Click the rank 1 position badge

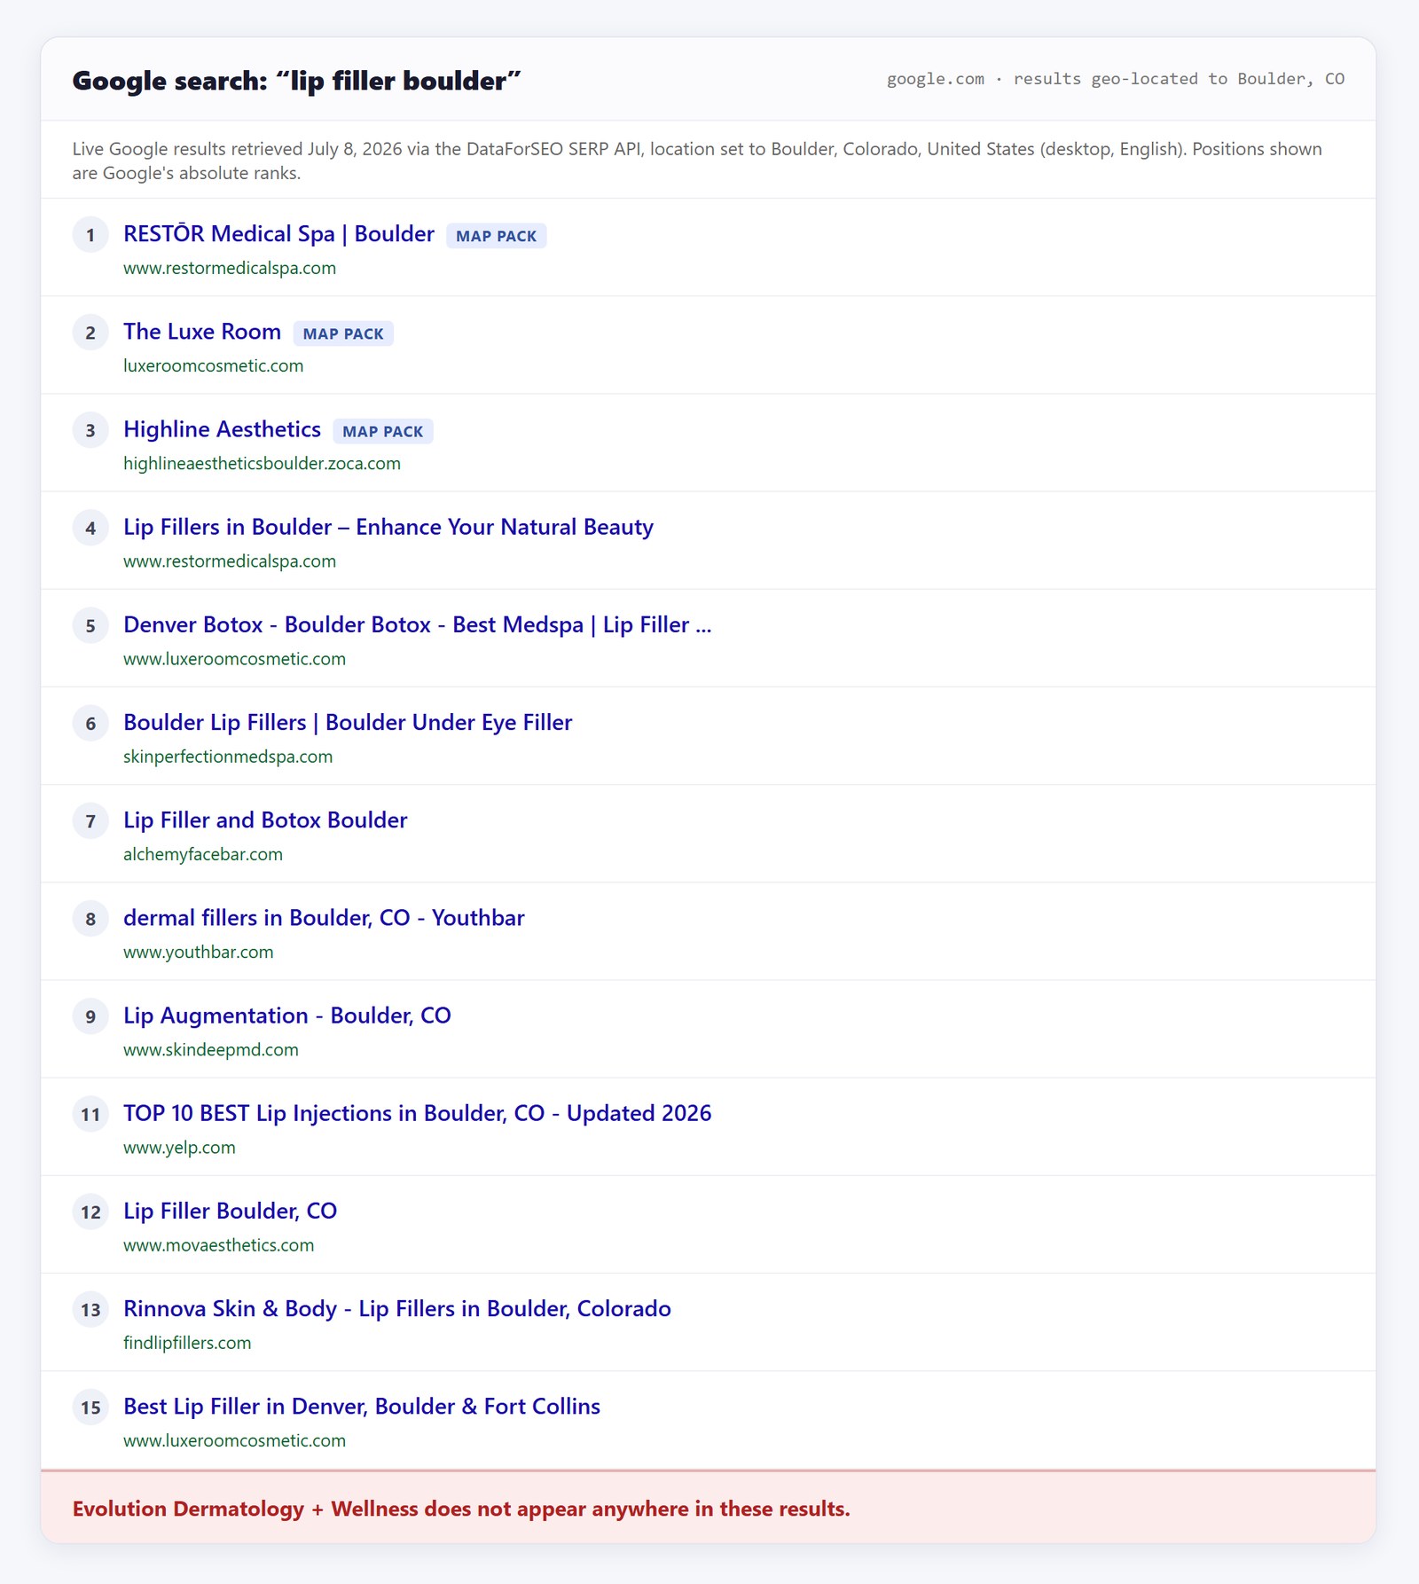(90, 235)
